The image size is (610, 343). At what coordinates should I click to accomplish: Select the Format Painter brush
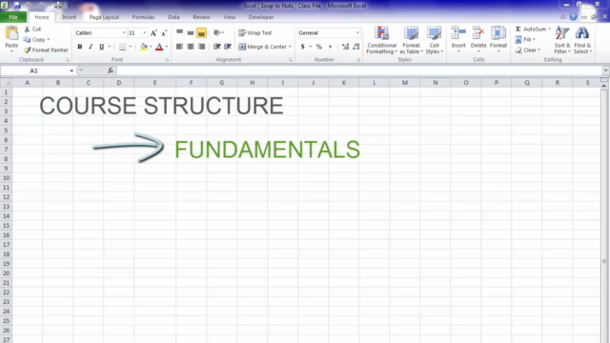[x=28, y=50]
